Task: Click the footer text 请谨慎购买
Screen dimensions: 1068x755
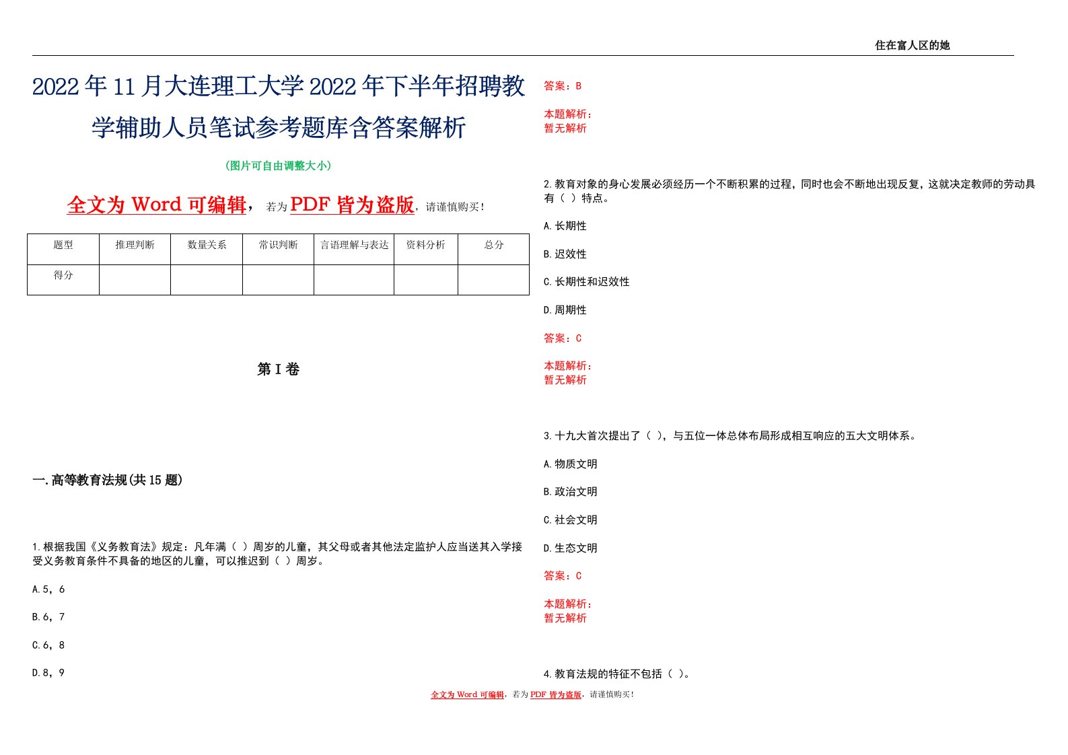Action: (612, 695)
